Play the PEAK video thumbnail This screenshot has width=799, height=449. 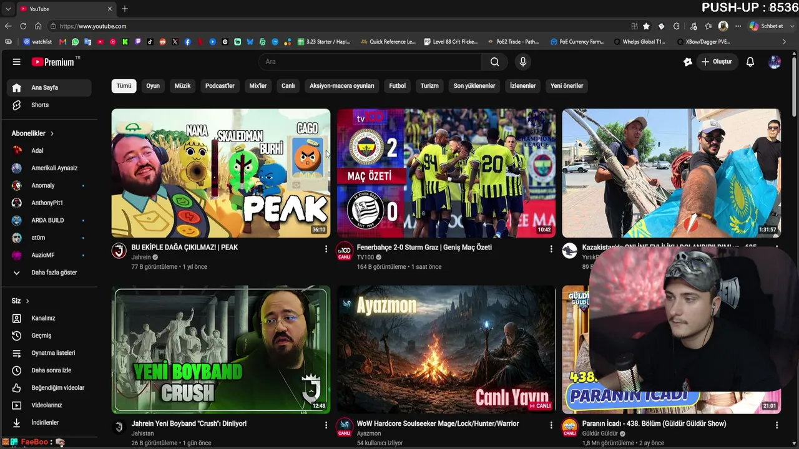pos(221,173)
